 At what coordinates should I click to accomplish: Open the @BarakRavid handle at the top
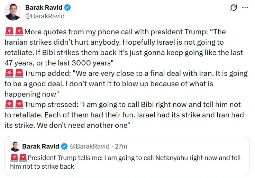point(45,16)
